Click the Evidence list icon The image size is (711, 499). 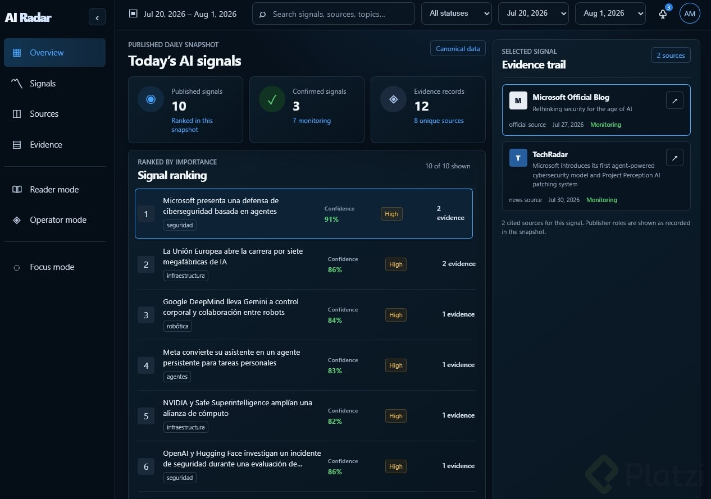(17, 145)
